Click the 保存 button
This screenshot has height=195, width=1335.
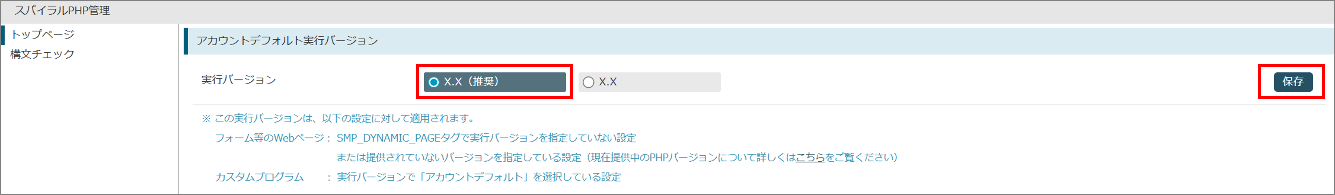[x=1293, y=82]
